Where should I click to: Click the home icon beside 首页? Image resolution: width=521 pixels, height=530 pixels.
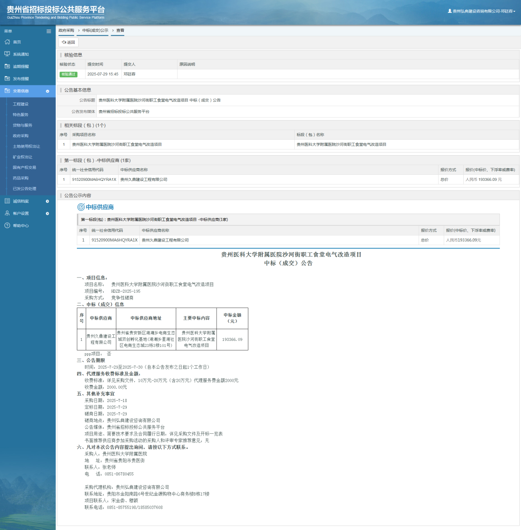point(7,42)
